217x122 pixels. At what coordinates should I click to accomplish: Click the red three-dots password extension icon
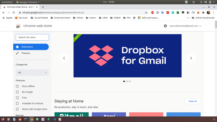pyautogui.click(x=168, y=13)
